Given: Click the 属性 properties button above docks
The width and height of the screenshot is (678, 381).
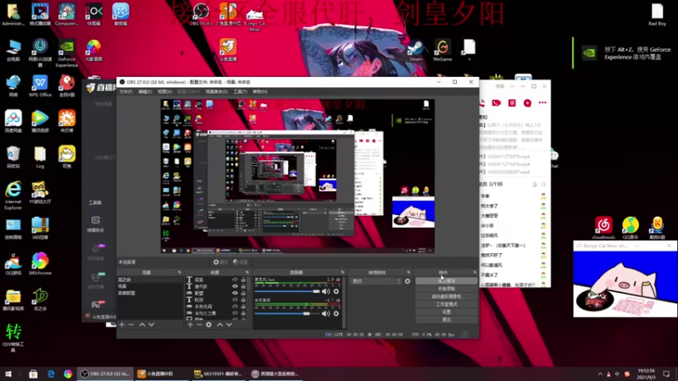Looking at the screenshot, I should (x=220, y=262).
